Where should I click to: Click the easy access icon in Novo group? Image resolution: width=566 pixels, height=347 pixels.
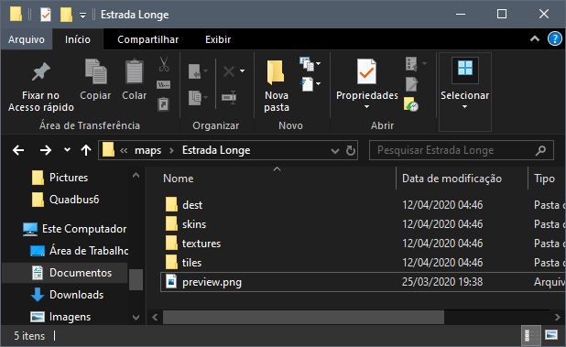(x=307, y=84)
